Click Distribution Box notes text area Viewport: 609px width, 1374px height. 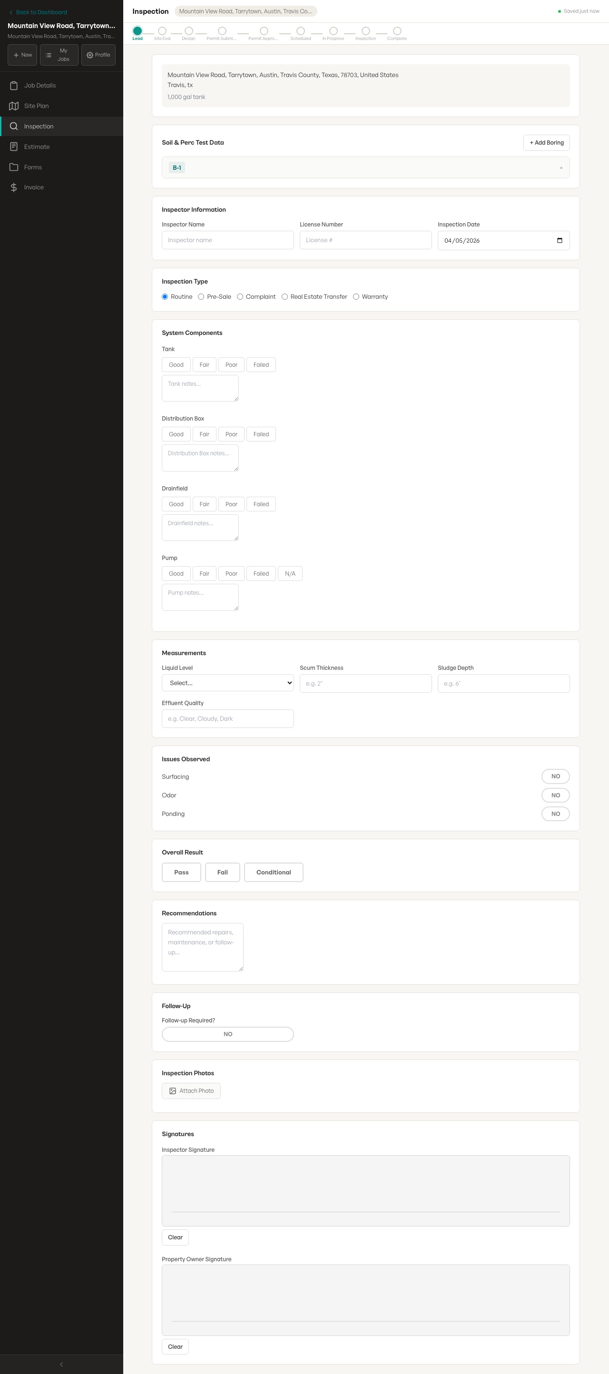pyautogui.click(x=200, y=458)
